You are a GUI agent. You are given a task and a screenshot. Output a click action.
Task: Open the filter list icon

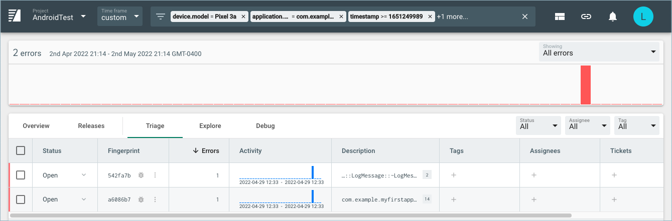coord(161,16)
